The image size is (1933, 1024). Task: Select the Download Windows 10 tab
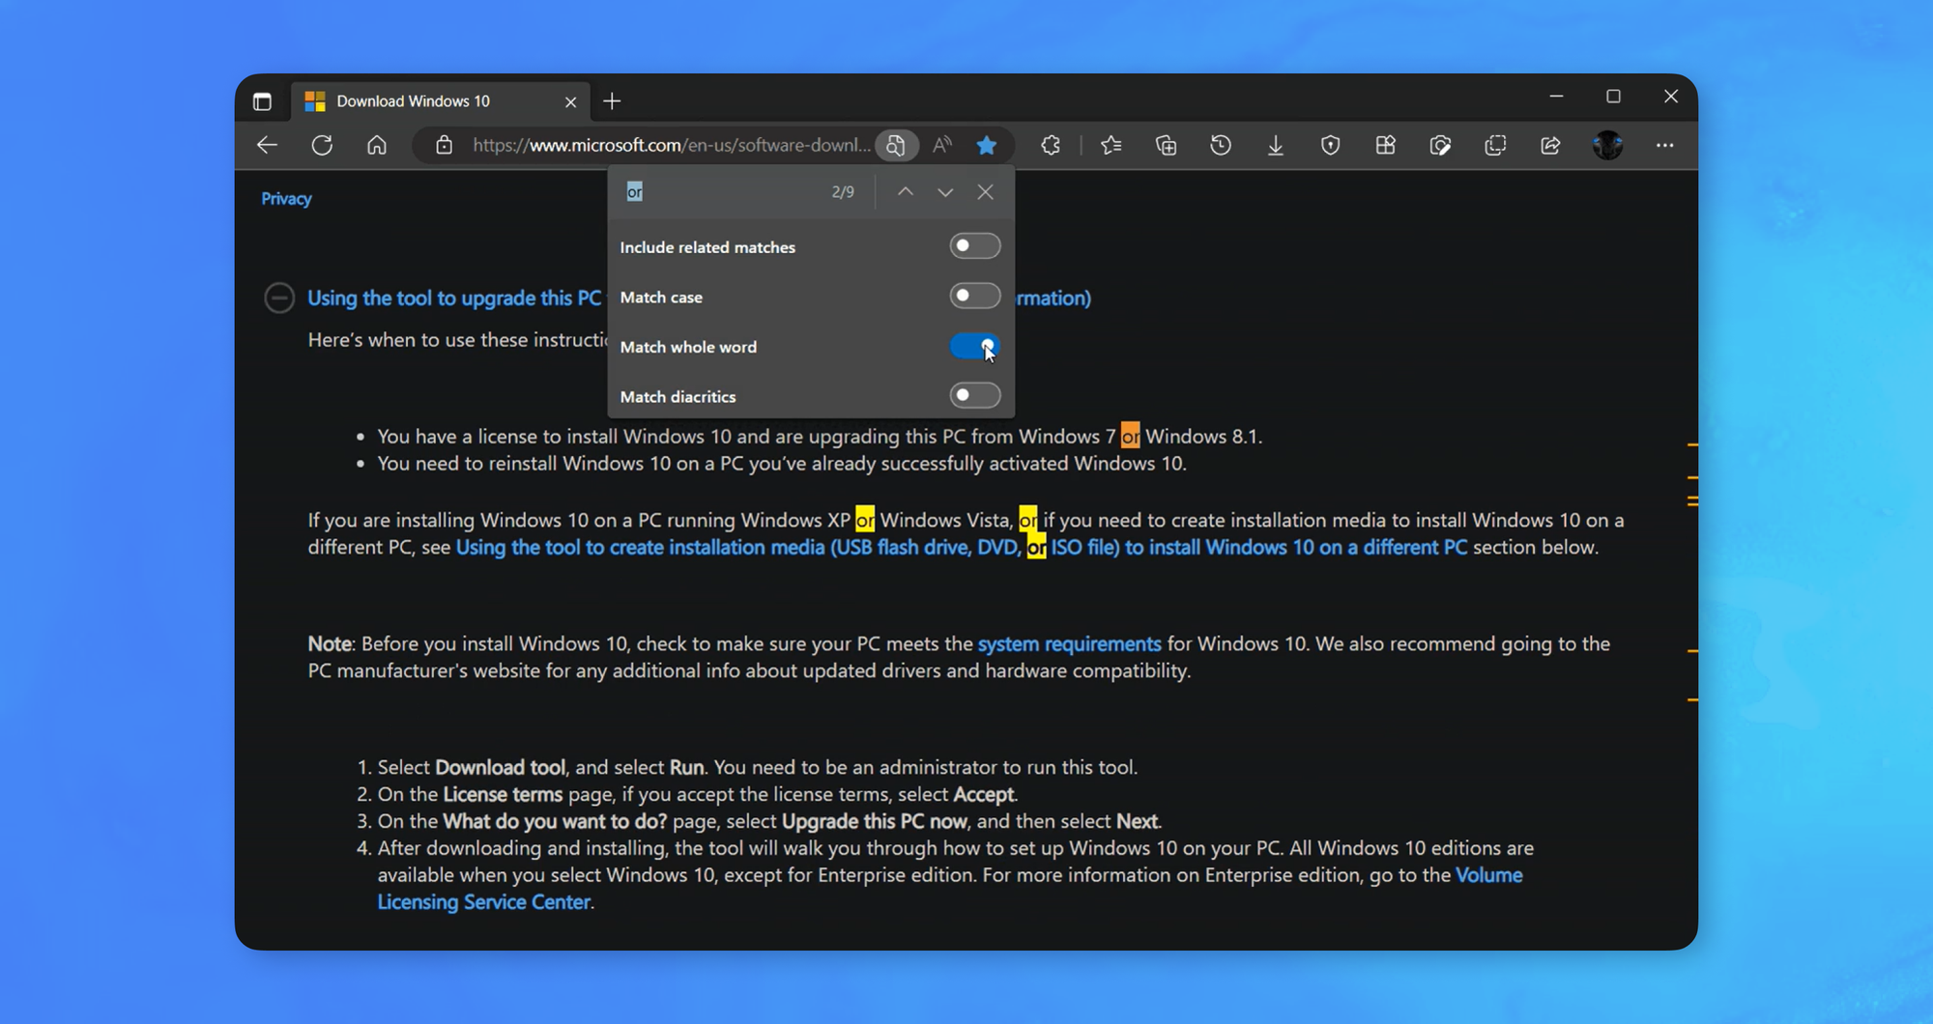pos(425,101)
